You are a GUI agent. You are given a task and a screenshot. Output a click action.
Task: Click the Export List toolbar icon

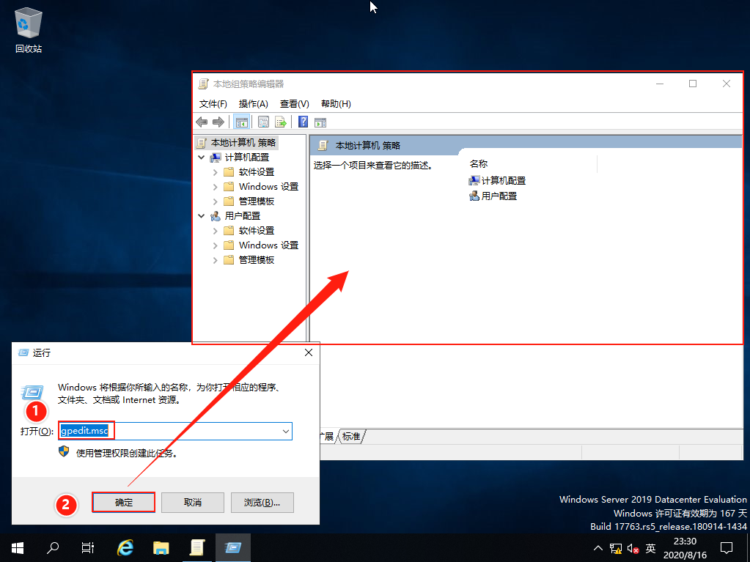pyautogui.click(x=281, y=122)
